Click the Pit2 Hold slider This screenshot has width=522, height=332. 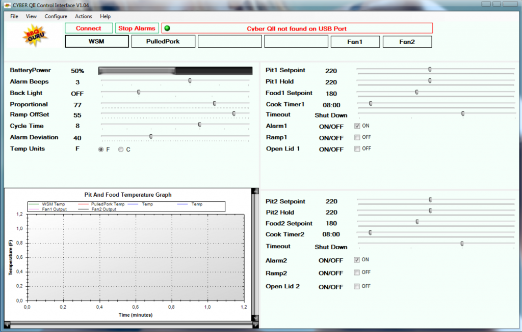tap(435, 211)
